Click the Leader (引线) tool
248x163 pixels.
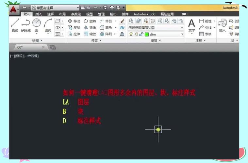(205, 28)
